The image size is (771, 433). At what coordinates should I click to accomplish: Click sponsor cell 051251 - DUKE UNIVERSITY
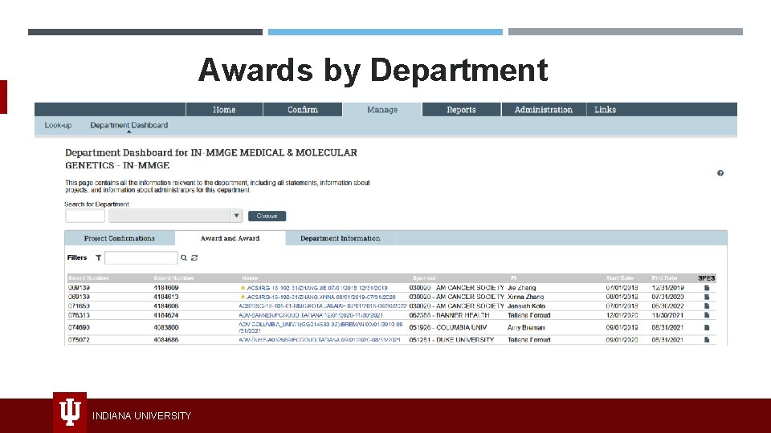pos(451,340)
